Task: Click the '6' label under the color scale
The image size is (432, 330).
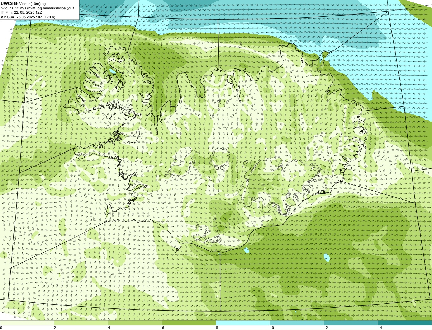Action: pos(163,328)
